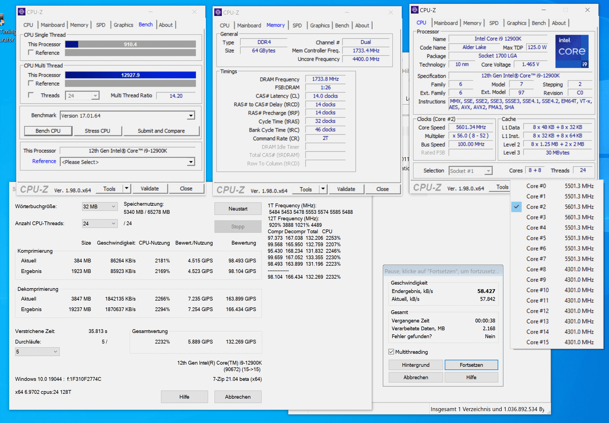Select Core #0 in the core list
Viewport: 609px width, 423px height.
pyautogui.click(x=557, y=186)
